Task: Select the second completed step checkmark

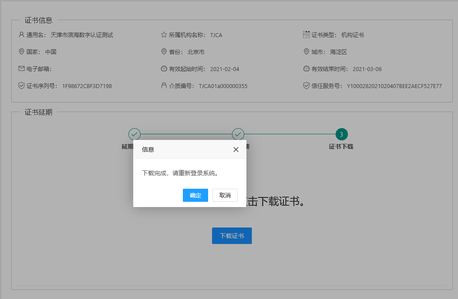Action: 238,134
